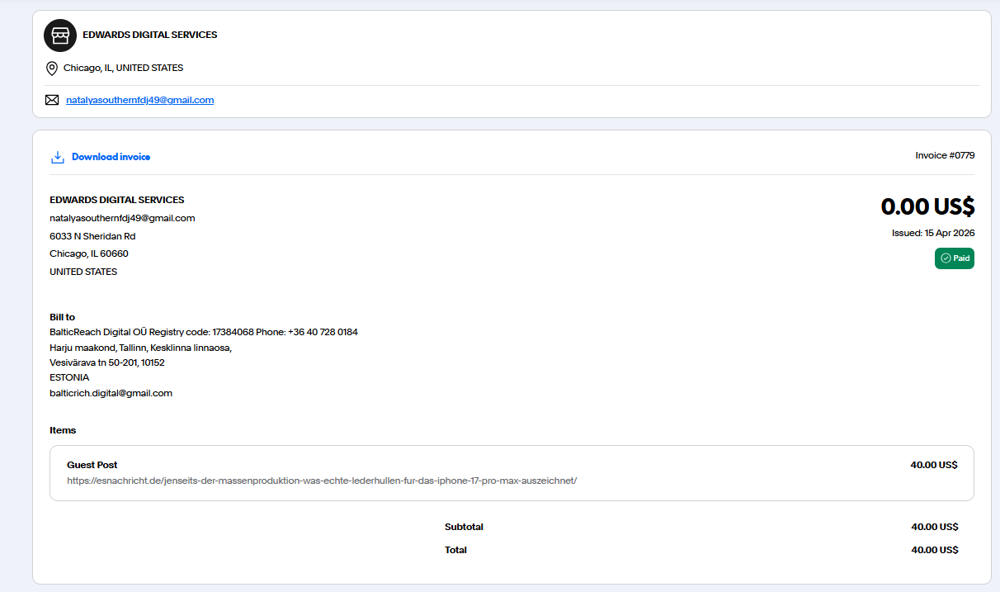The width and height of the screenshot is (1000, 592).
Task: Click the checkmark icon in Paid badge
Action: pos(946,258)
